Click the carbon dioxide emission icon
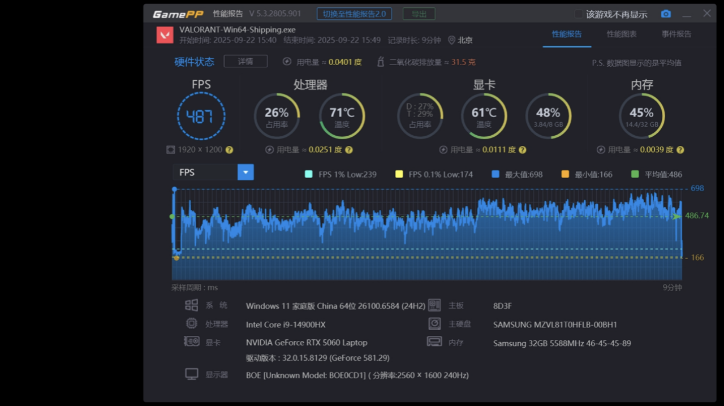Image resolution: width=724 pixels, height=406 pixels. pyautogui.click(x=381, y=62)
